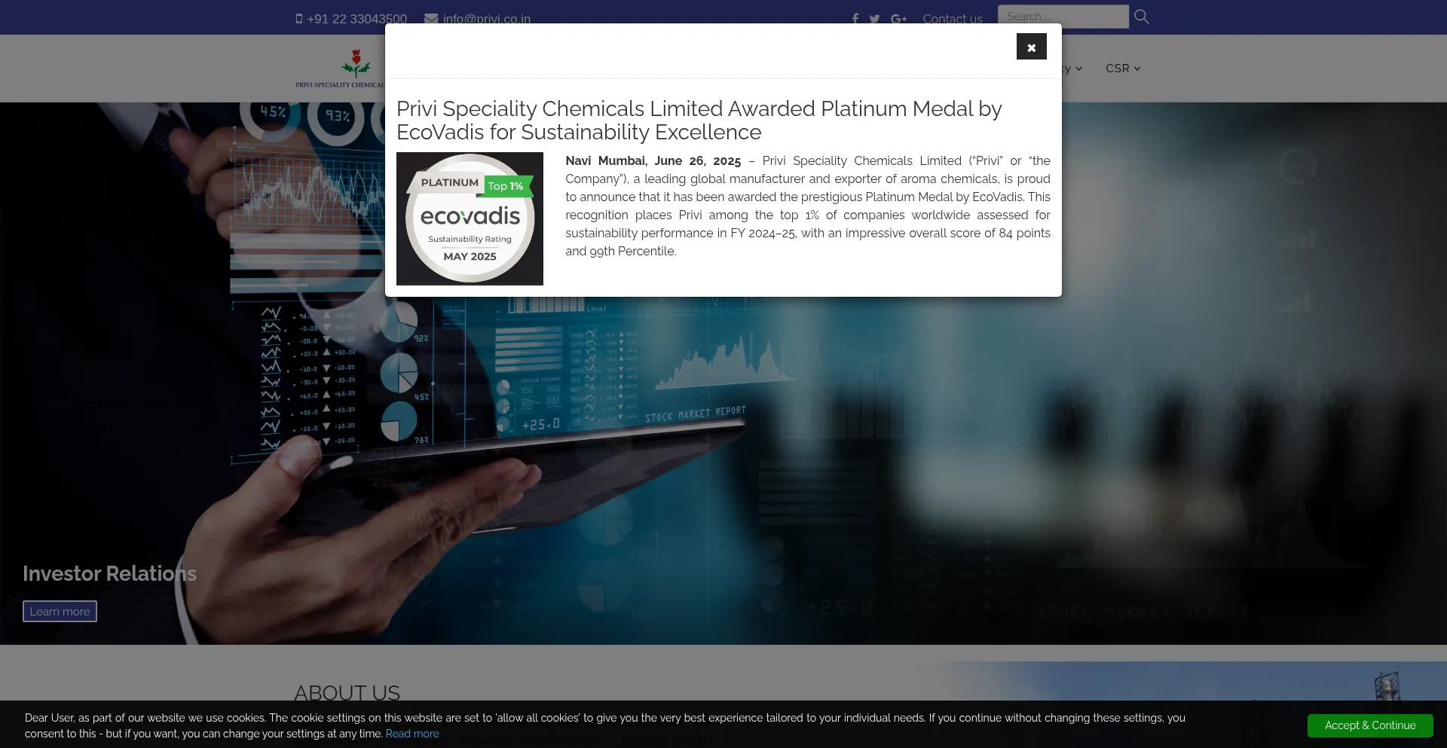Click inside the Search input field
This screenshot has height=748, width=1447.
point(1063,17)
